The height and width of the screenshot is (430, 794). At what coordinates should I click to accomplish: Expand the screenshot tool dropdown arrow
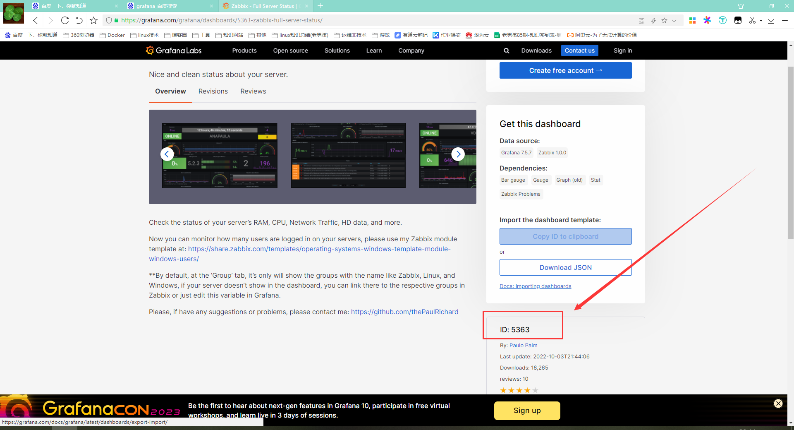[x=761, y=21]
